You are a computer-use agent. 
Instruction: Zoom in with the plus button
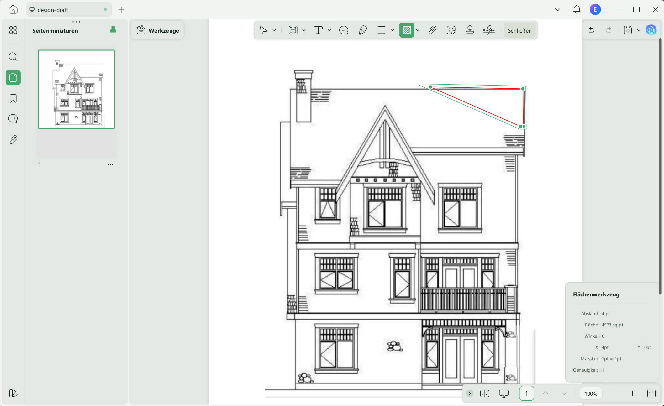[632, 393]
